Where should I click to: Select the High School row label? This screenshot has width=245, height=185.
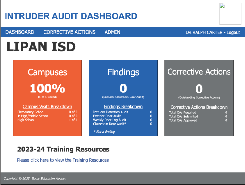click(x=26, y=120)
